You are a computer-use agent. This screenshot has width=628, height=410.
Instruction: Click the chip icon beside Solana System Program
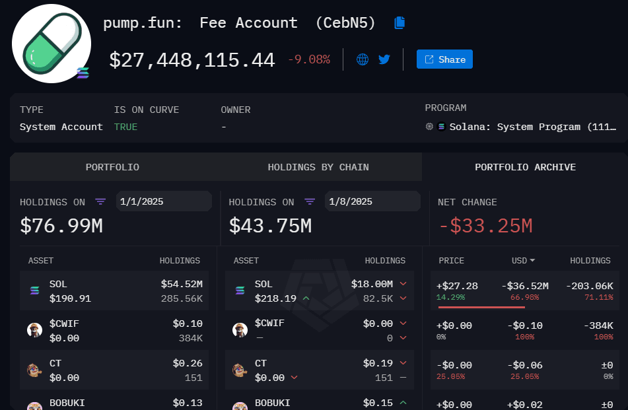[x=429, y=127]
